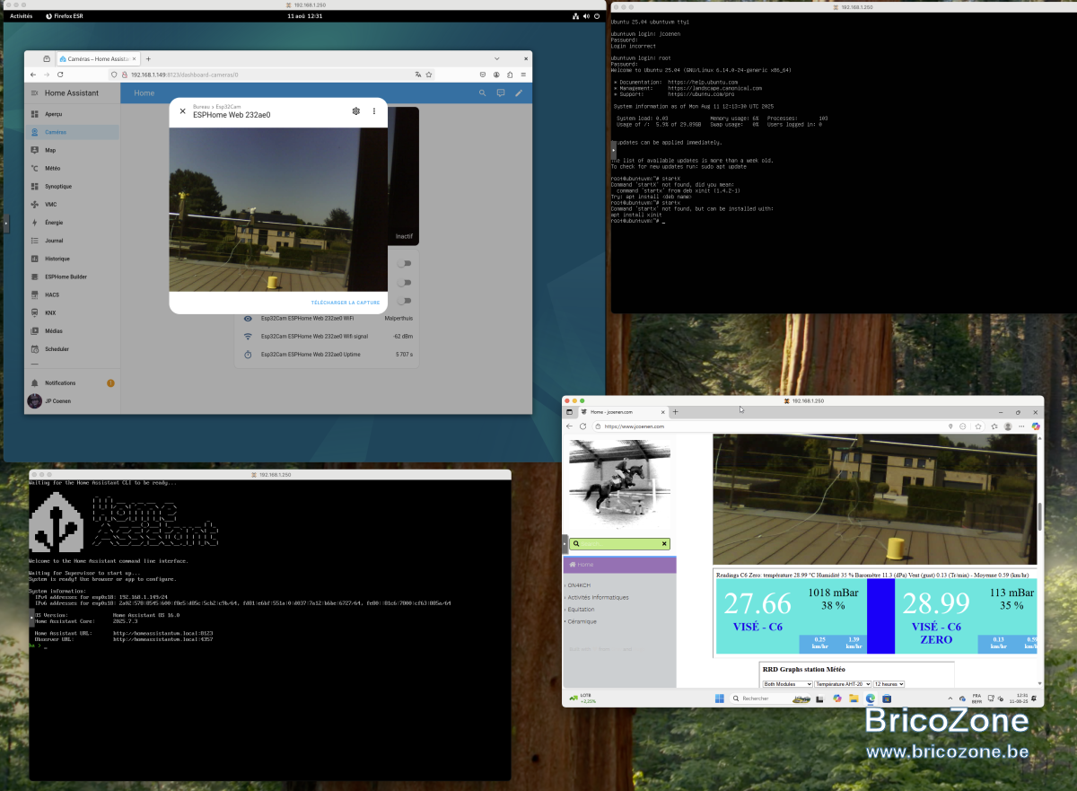
Task: Show hidden tray icons chevron in taskbar
Action: [950, 699]
